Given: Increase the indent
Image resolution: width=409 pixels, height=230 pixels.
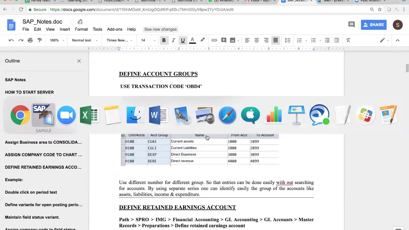Looking at the screenshot, I should 336,40.
